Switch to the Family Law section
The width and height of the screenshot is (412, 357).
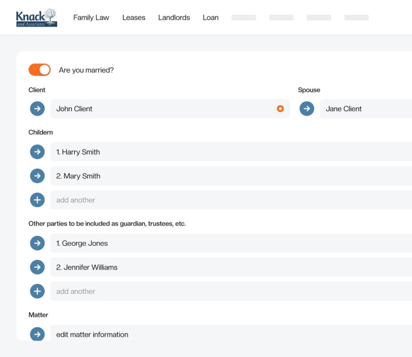point(91,17)
